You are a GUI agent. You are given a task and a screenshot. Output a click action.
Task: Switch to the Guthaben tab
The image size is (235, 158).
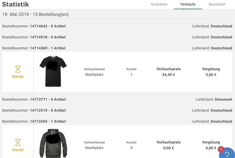[159, 4]
